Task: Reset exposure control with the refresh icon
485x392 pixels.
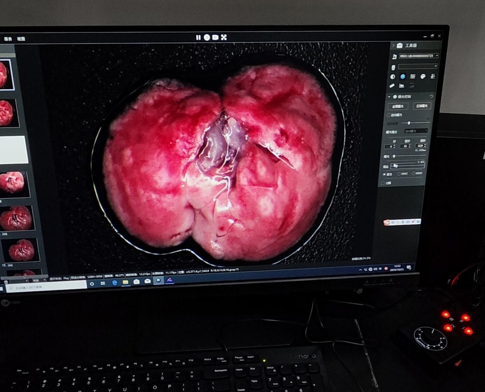Action: point(432,96)
